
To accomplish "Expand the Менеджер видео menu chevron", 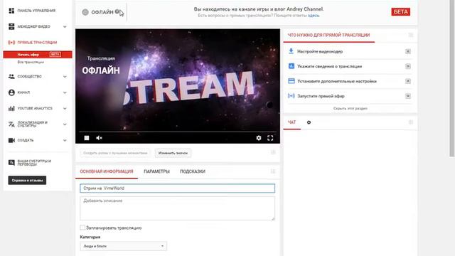I will (x=65, y=27).
